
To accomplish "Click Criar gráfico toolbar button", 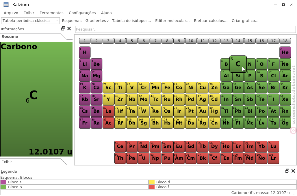I will pos(245,20).
